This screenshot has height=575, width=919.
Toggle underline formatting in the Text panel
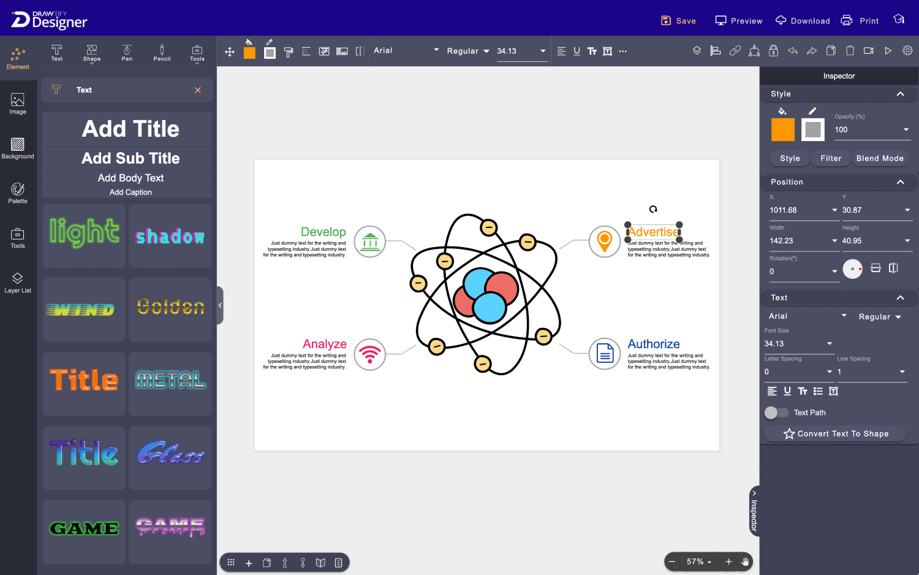tap(787, 391)
